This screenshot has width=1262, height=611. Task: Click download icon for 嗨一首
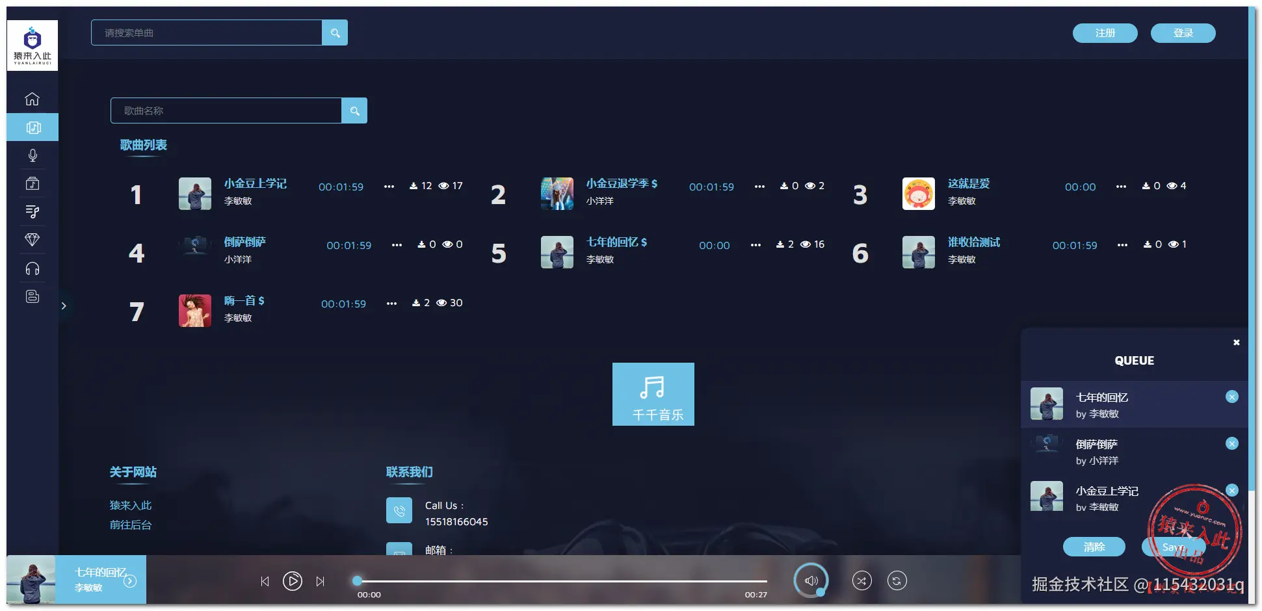click(x=416, y=303)
